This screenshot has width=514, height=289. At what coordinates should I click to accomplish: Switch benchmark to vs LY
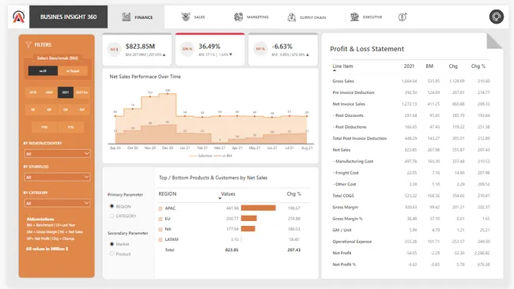tap(43, 71)
